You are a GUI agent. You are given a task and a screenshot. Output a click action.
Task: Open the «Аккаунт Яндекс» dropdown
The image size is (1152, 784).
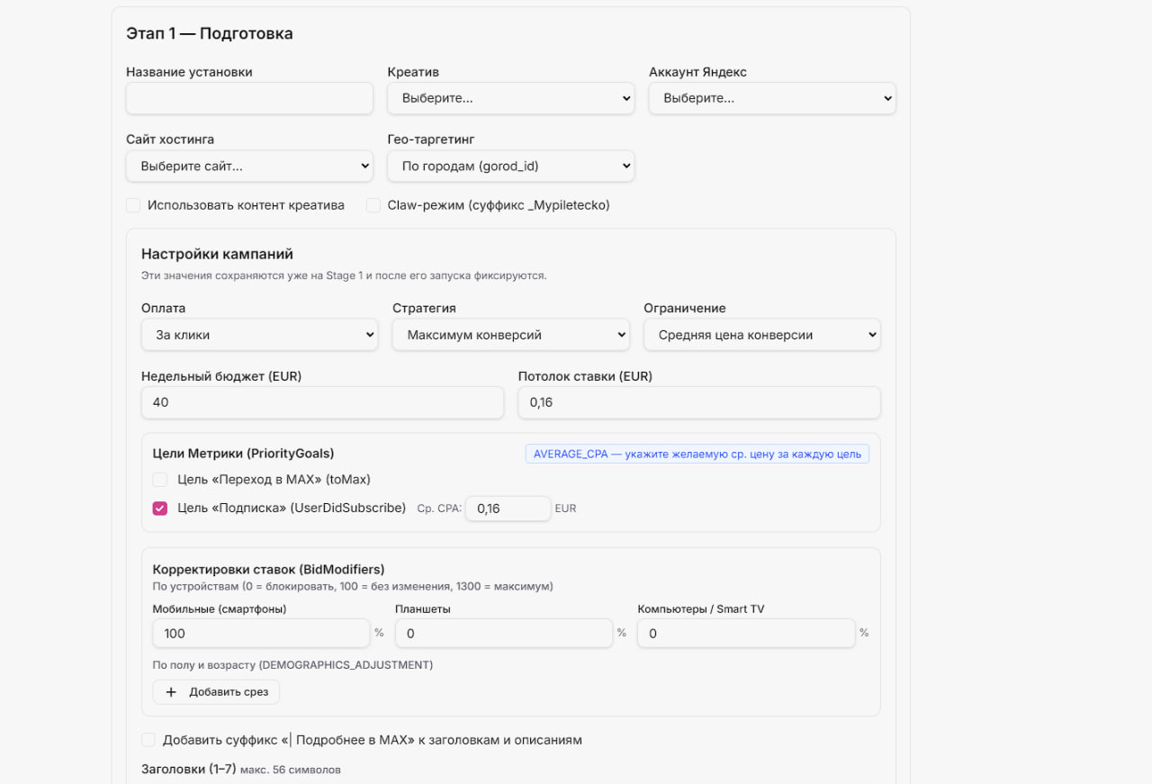coord(772,98)
